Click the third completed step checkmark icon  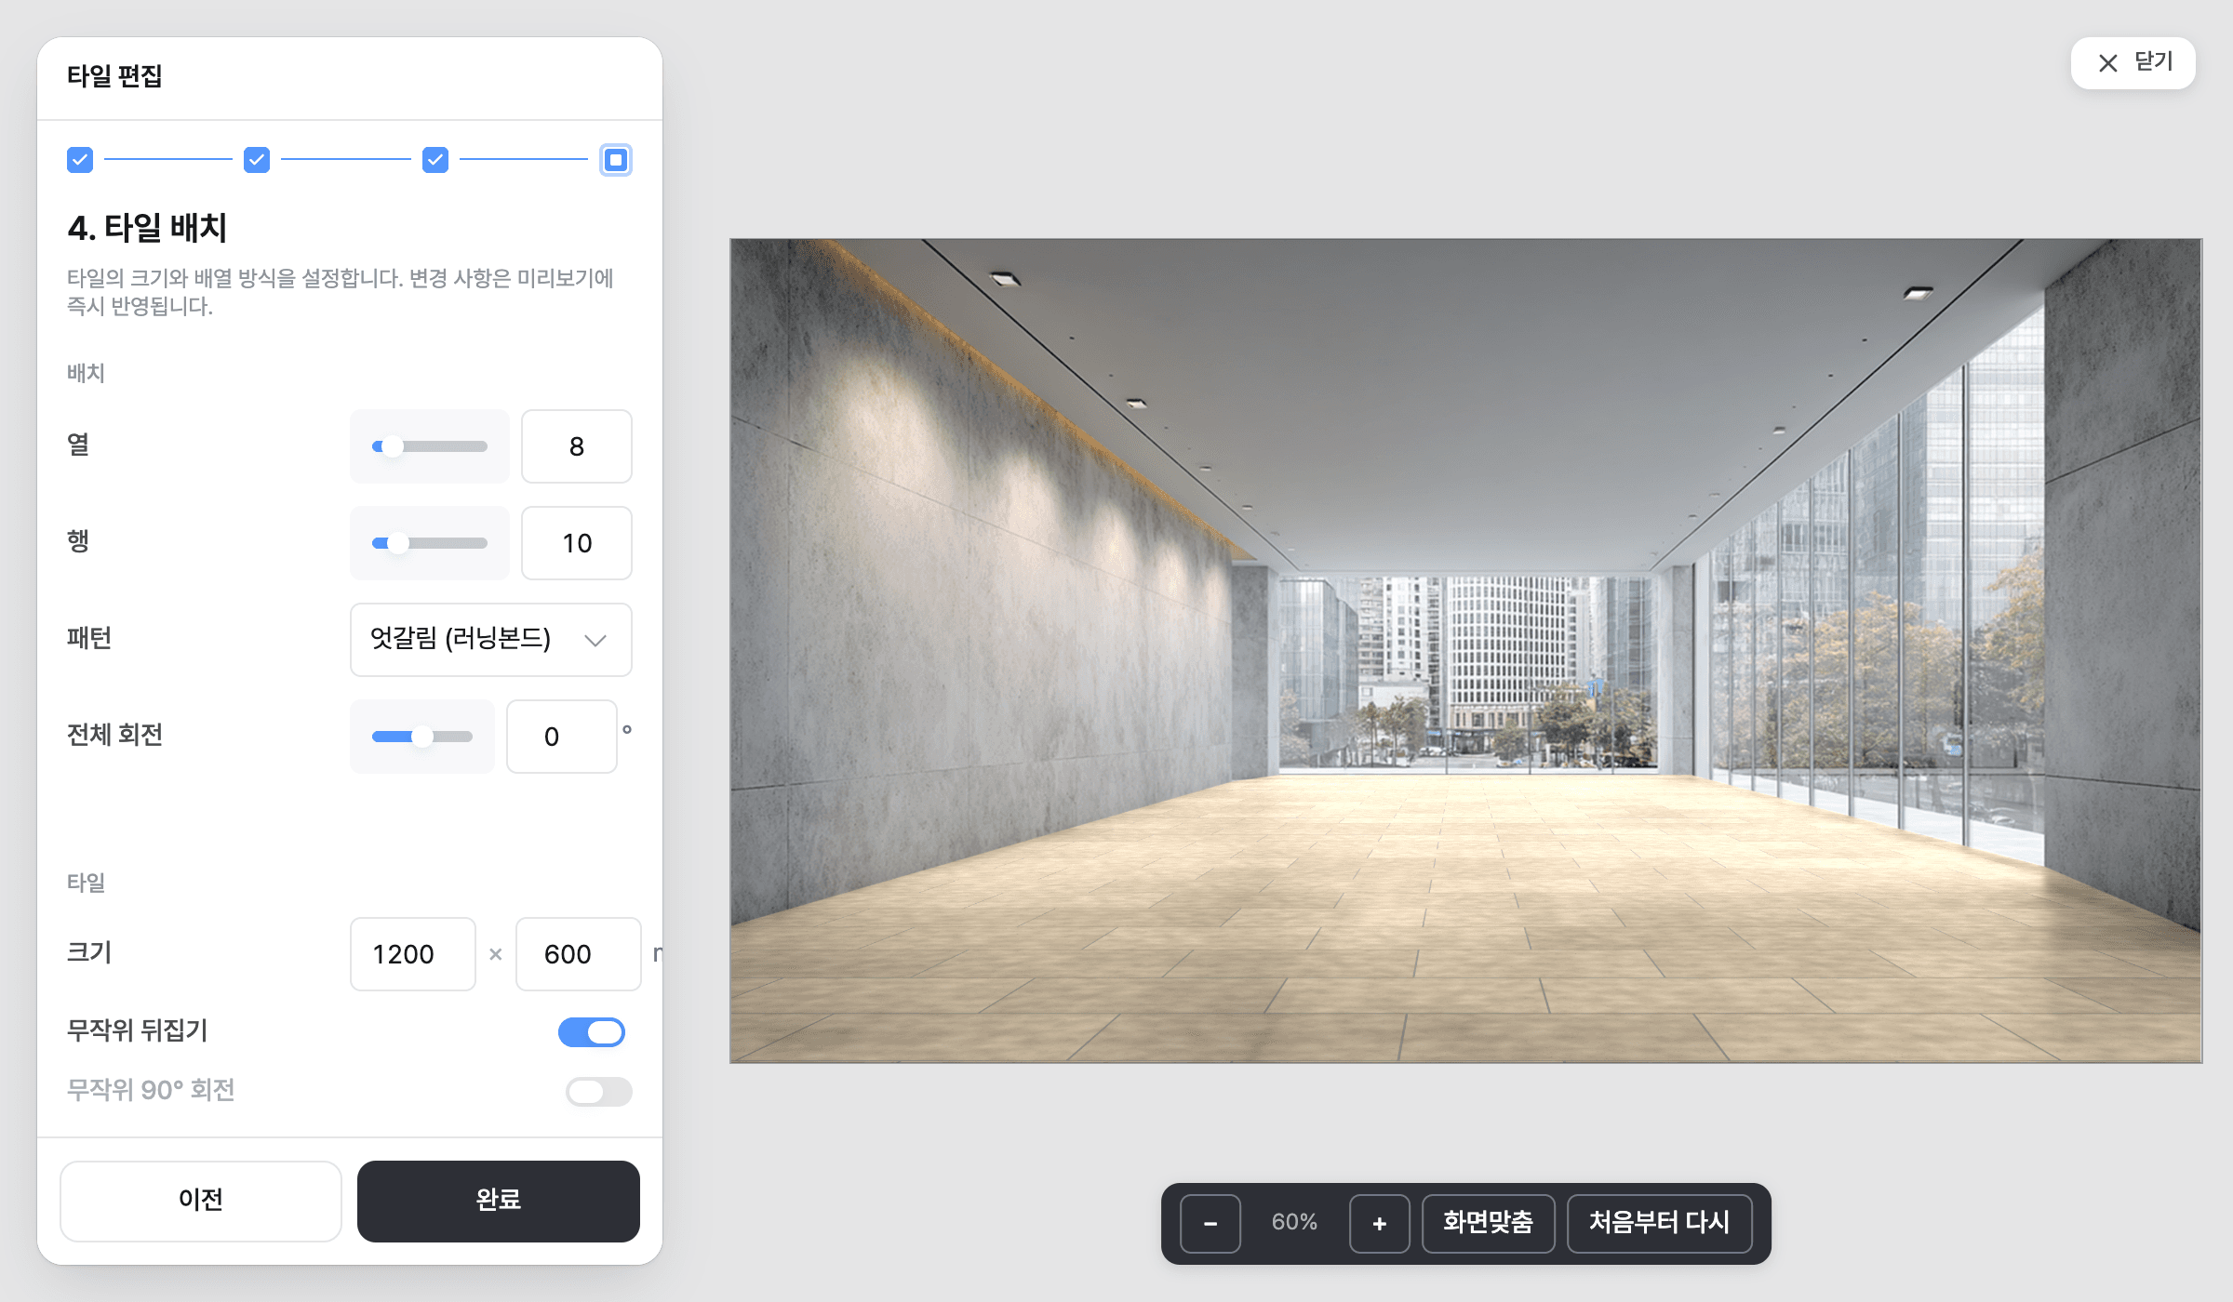point(435,160)
